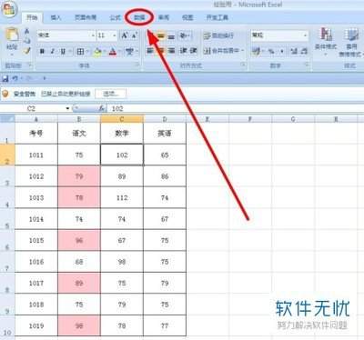Click the Options button in security warning bar

tap(111, 94)
